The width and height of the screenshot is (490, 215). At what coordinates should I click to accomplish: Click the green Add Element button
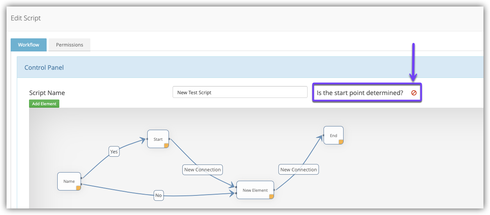(x=44, y=104)
